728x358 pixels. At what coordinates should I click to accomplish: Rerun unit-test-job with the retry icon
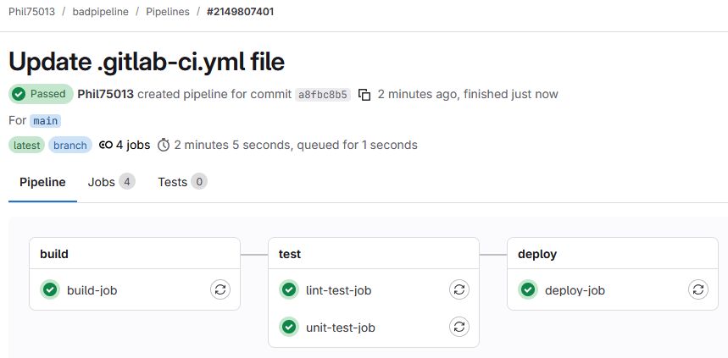pos(458,327)
